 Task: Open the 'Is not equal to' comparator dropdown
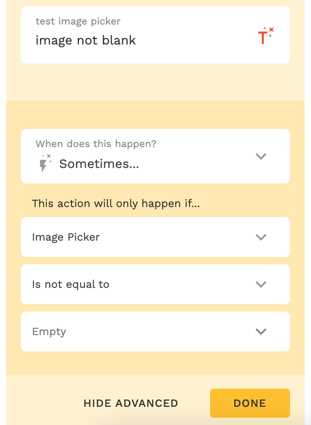[x=155, y=284]
